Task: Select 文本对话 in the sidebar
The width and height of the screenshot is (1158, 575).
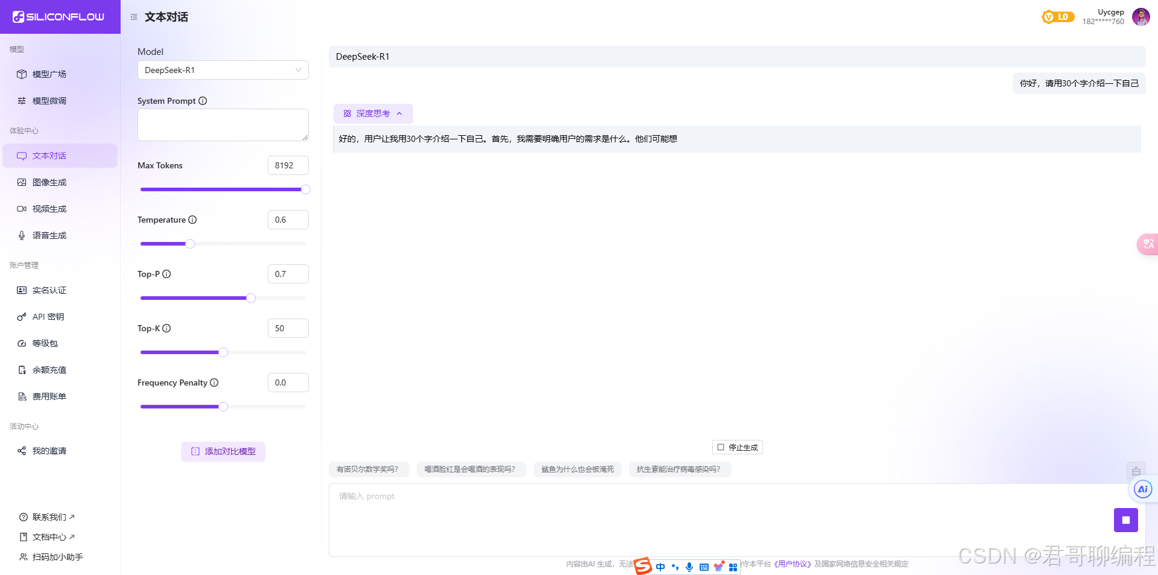Action: [x=60, y=156]
